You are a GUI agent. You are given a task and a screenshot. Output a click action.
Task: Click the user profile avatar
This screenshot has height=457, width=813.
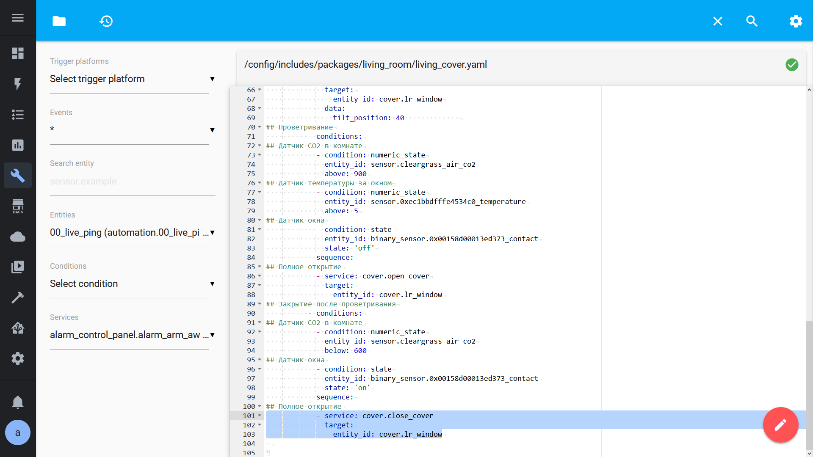[x=18, y=432]
